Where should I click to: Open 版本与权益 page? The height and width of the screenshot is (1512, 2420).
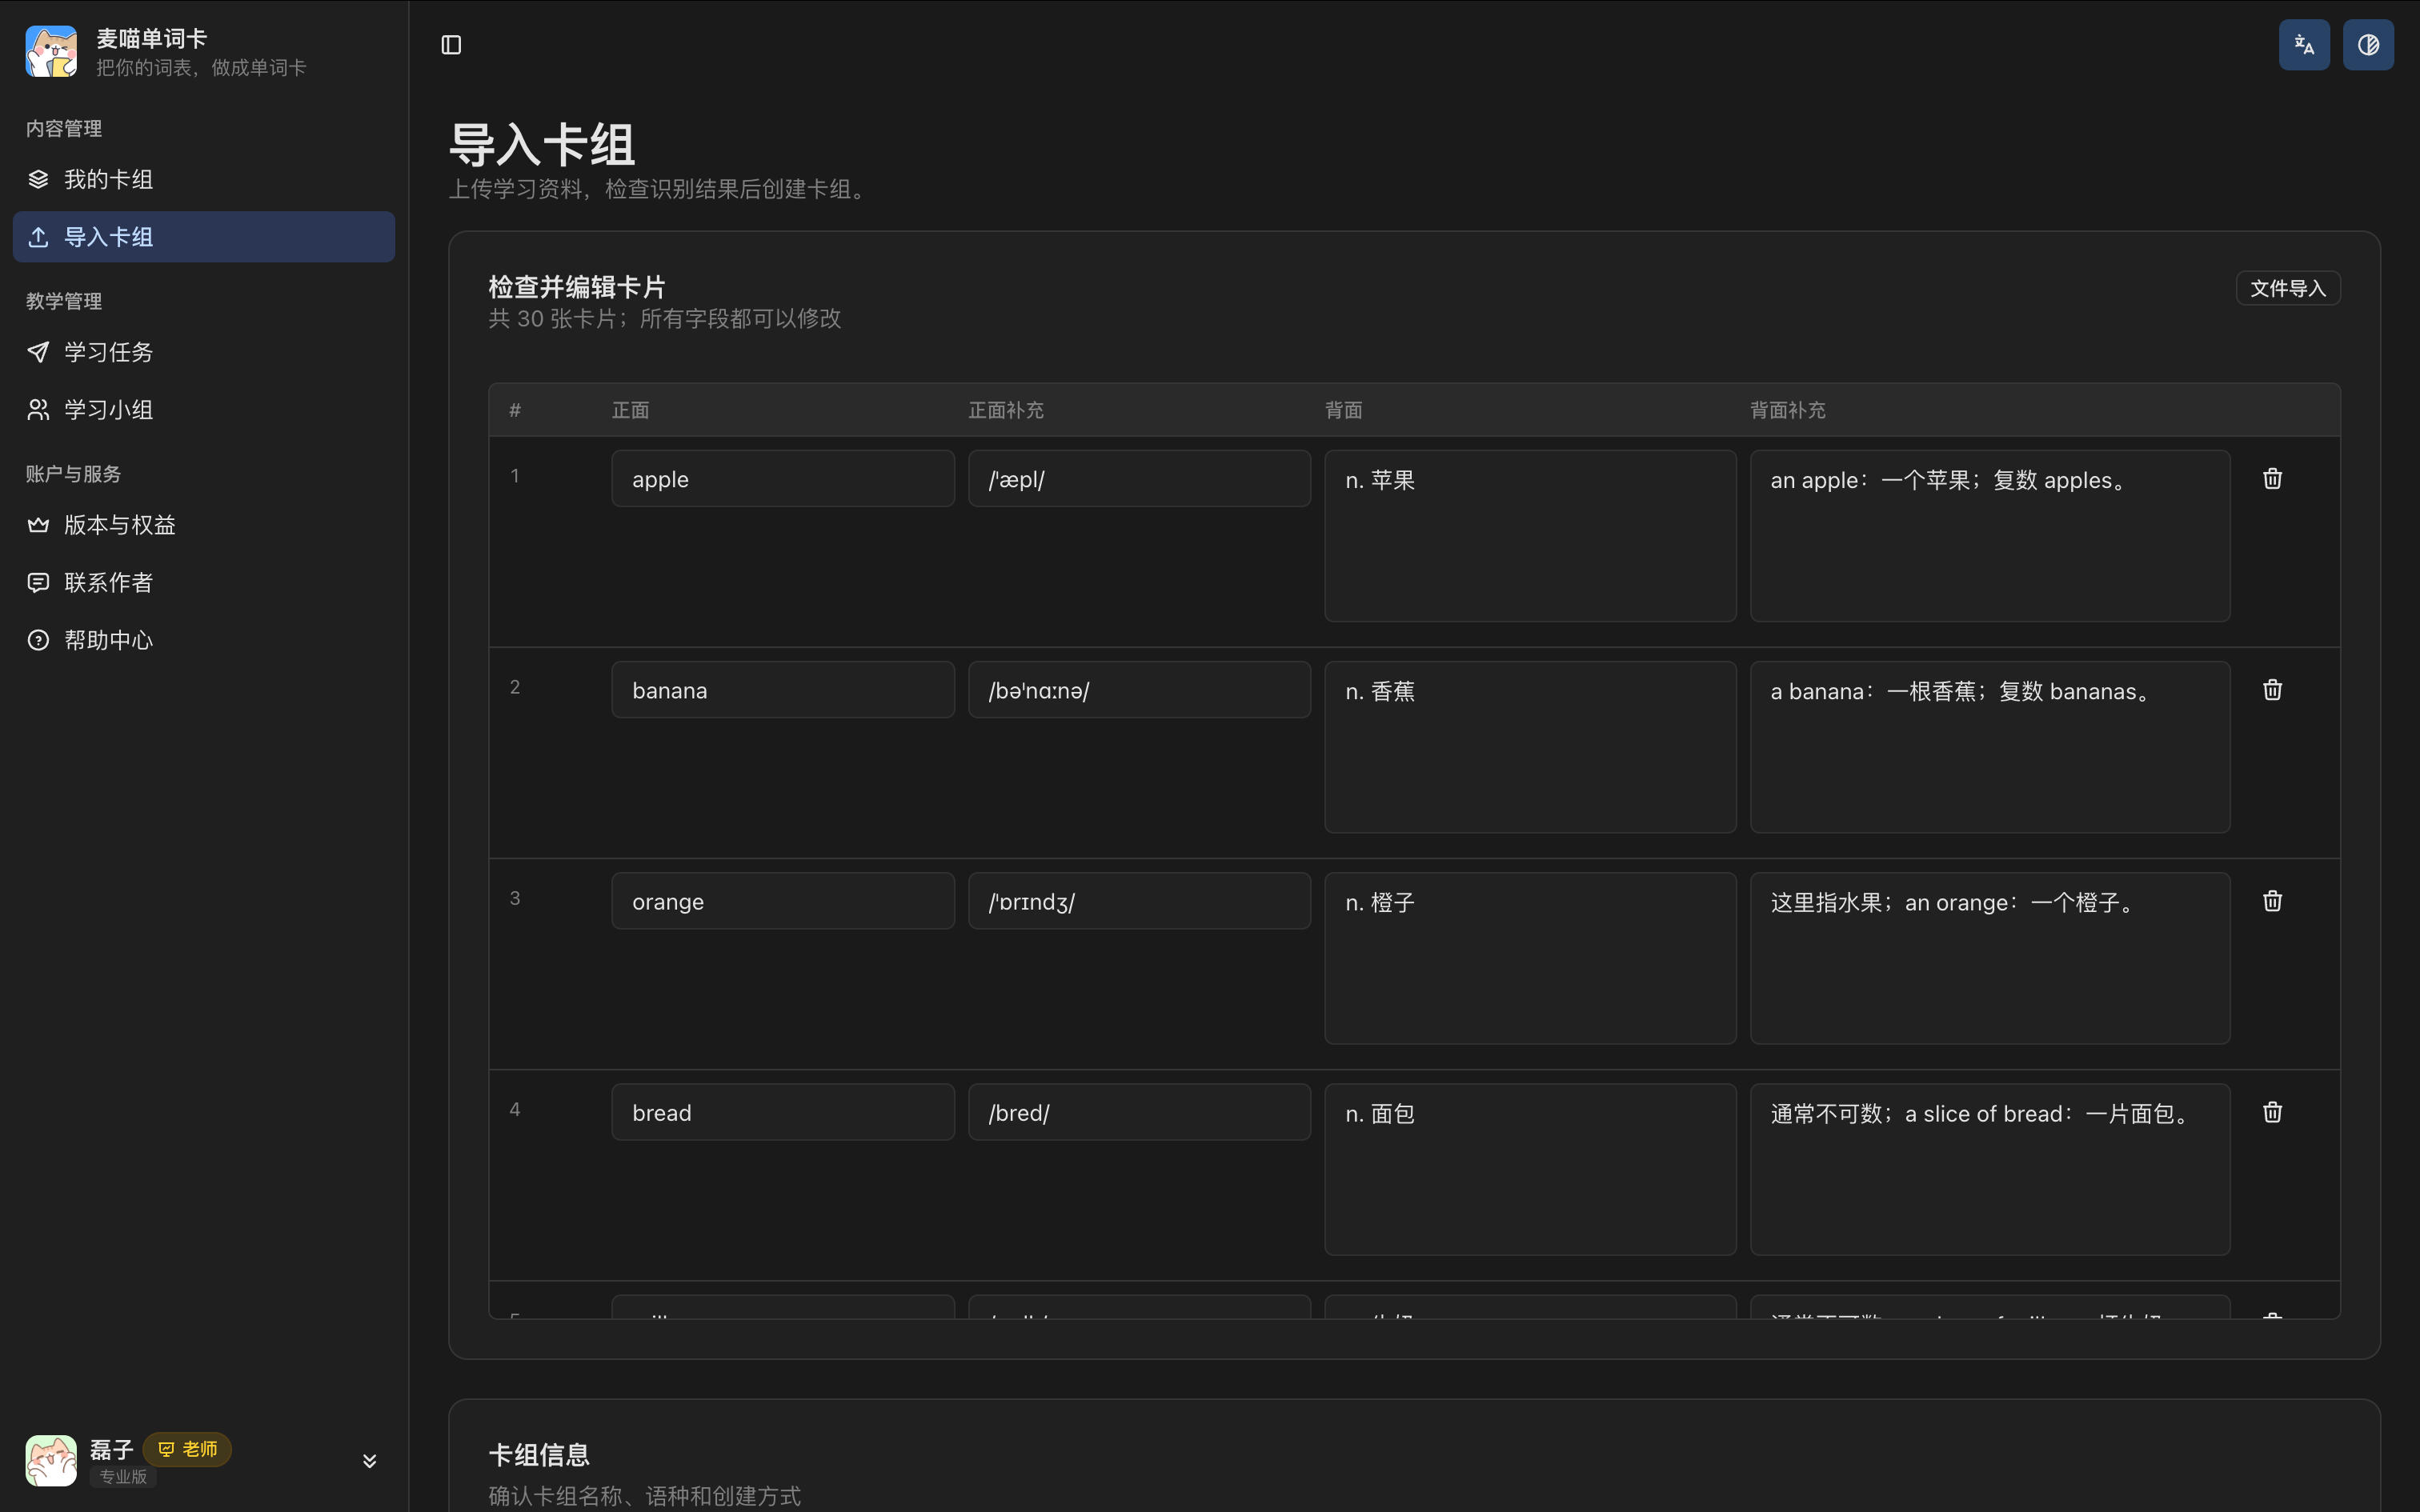click(x=204, y=525)
